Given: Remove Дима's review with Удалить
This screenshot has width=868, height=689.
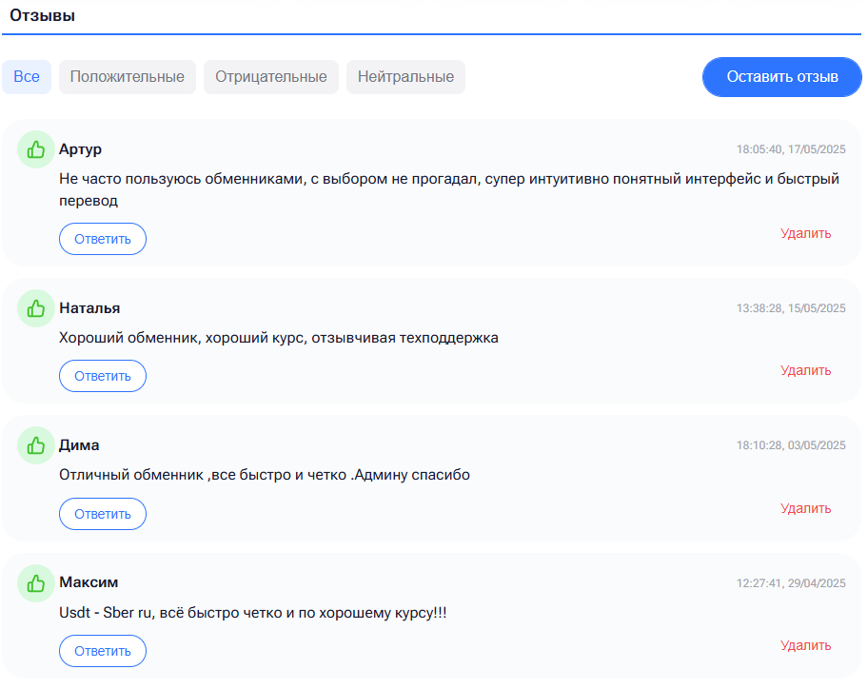Looking at the screenshot, I should pyautogui.click(x=805, y=508).
